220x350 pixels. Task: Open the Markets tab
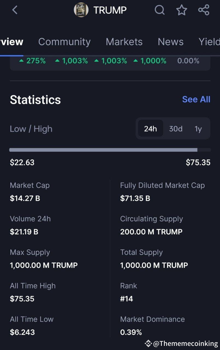click(124, 42)
